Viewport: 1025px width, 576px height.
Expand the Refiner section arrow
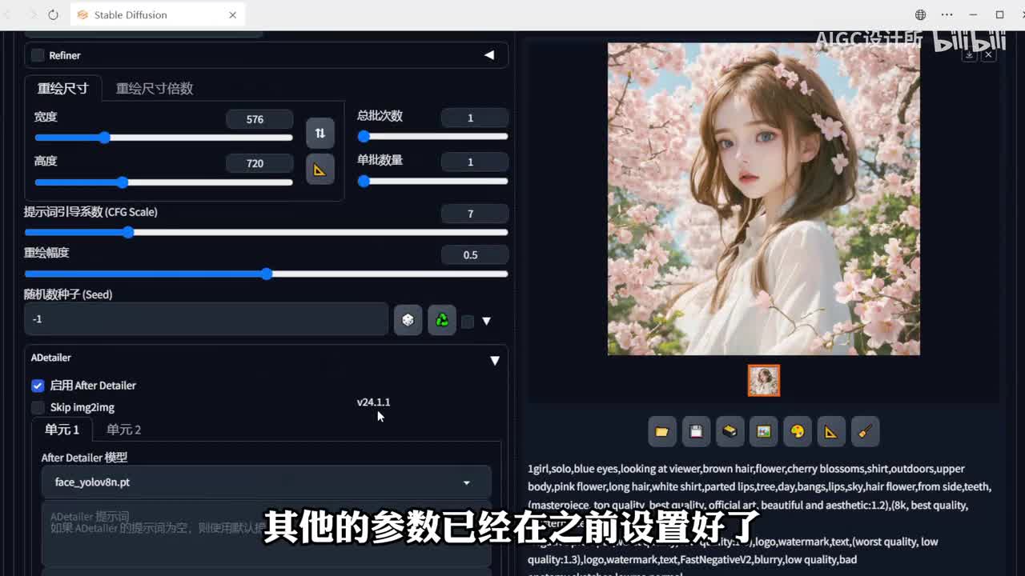pos(488,55)
